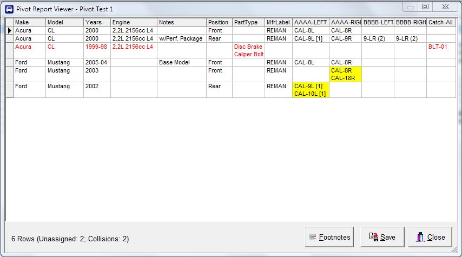Image resolution: width=462 pixels, height=257 pixels.
Task: Select the yellow CAL-8R CAL-18R collision cell
Action: click(x=345, y=74)
